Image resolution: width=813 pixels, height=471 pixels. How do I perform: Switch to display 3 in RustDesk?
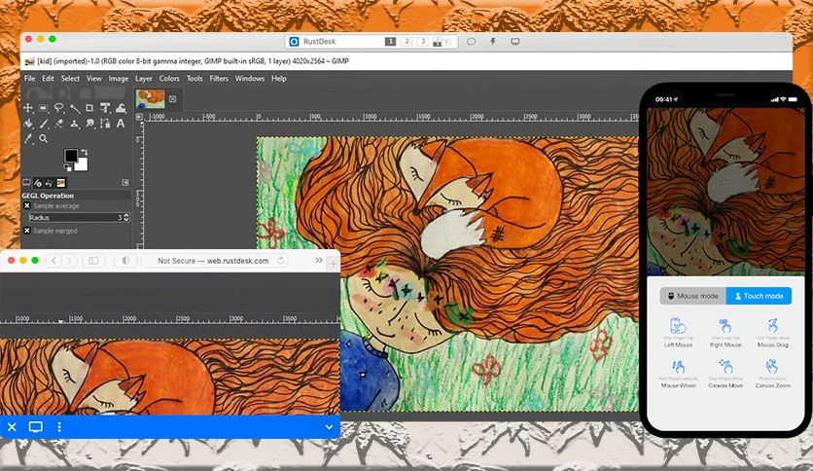click(423, 42)
